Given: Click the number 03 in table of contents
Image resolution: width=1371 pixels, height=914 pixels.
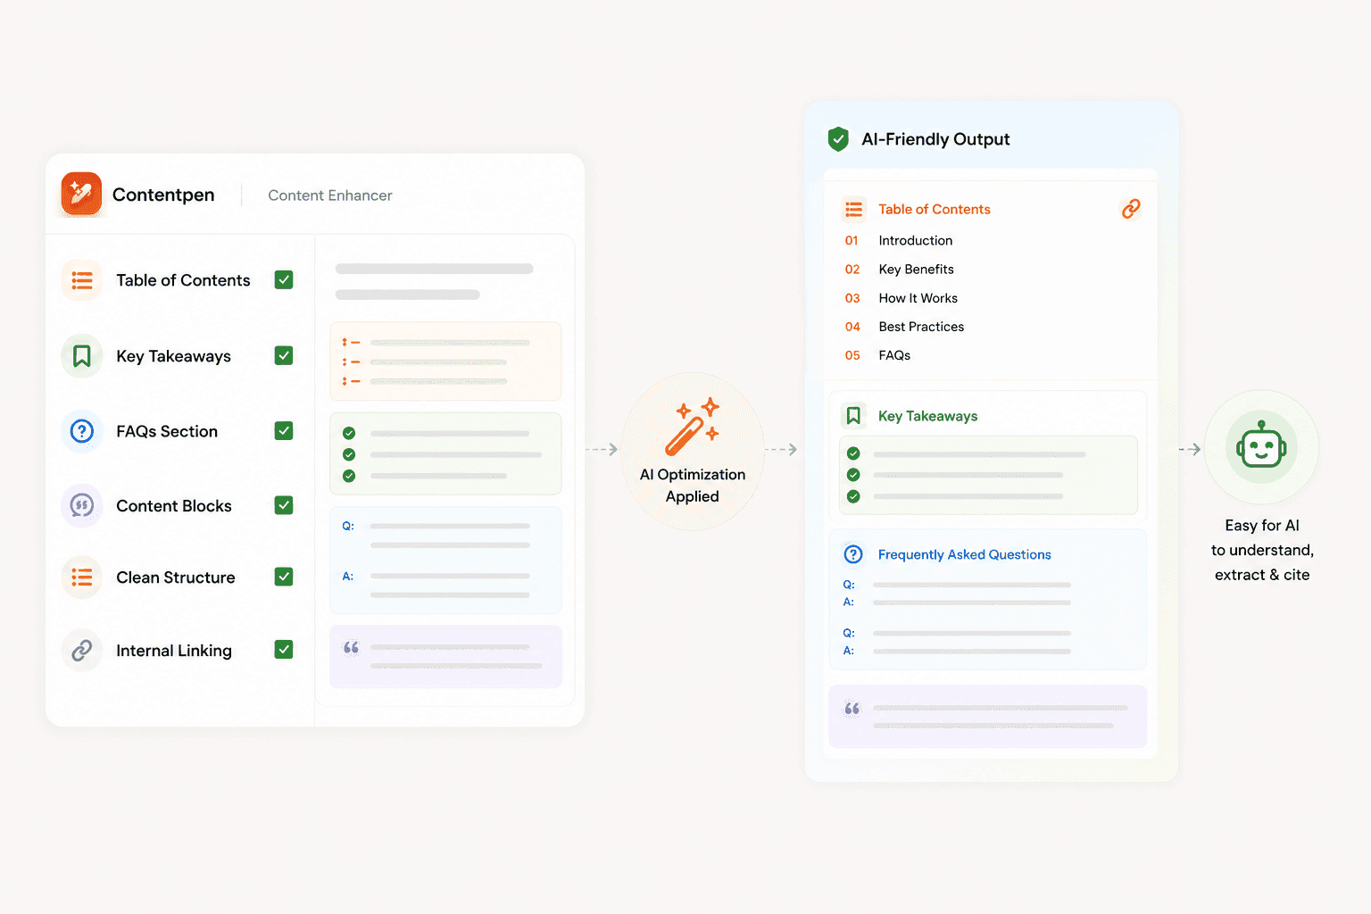Looking at the screenshot, I should (x=852, y=298).
